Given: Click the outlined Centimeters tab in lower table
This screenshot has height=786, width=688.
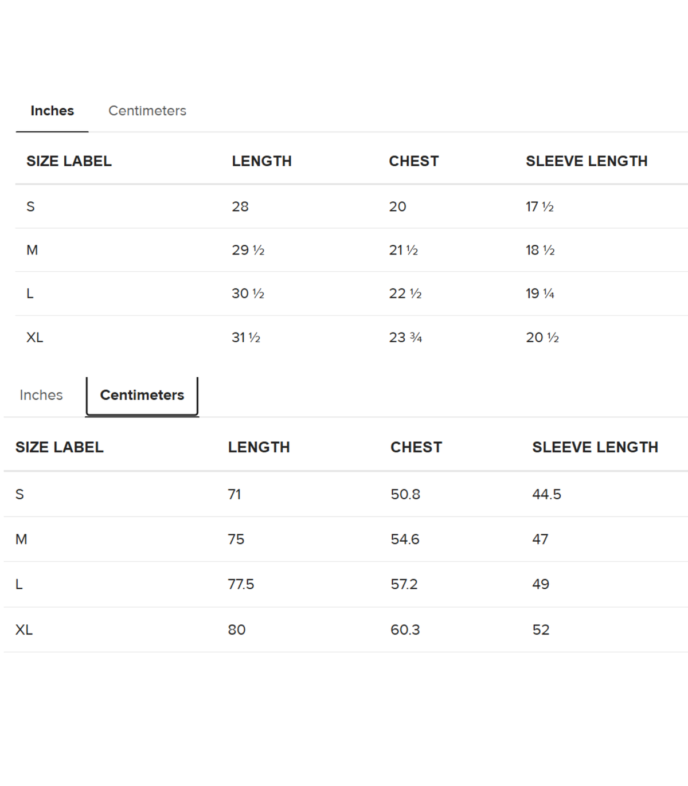Looking at the screenshot, I should pos(142,396).
